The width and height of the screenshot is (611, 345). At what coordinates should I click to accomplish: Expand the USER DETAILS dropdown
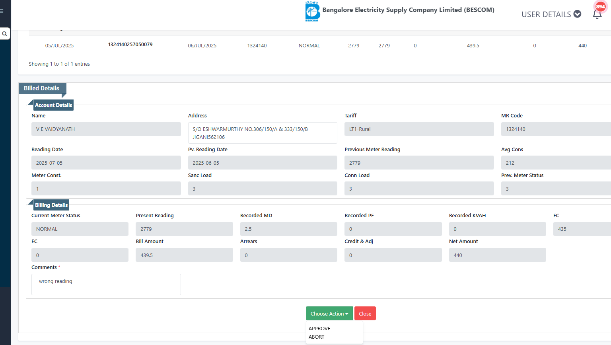[x=551, y=14]
